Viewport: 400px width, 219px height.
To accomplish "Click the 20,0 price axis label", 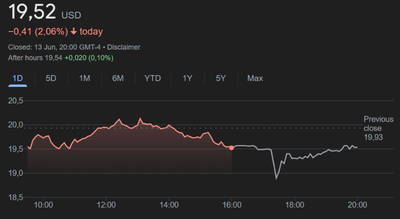I will pos(16,124).
